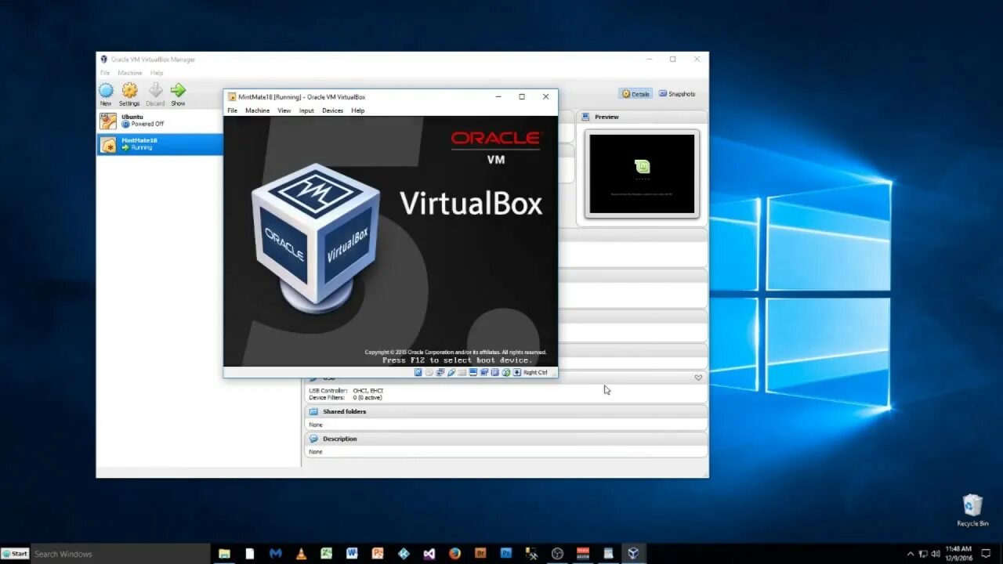Click the VirtualBox cube taskbar icon
The height and width of the screenshot is (564, 1003).
634,553
